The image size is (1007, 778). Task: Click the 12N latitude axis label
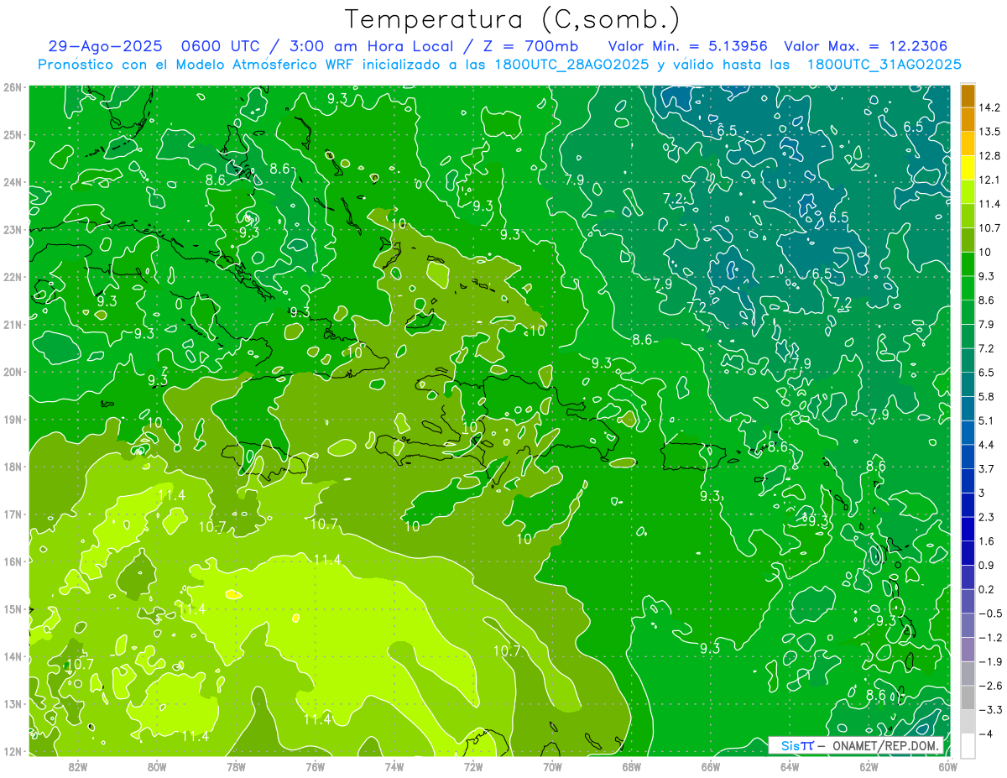(12, 751)
